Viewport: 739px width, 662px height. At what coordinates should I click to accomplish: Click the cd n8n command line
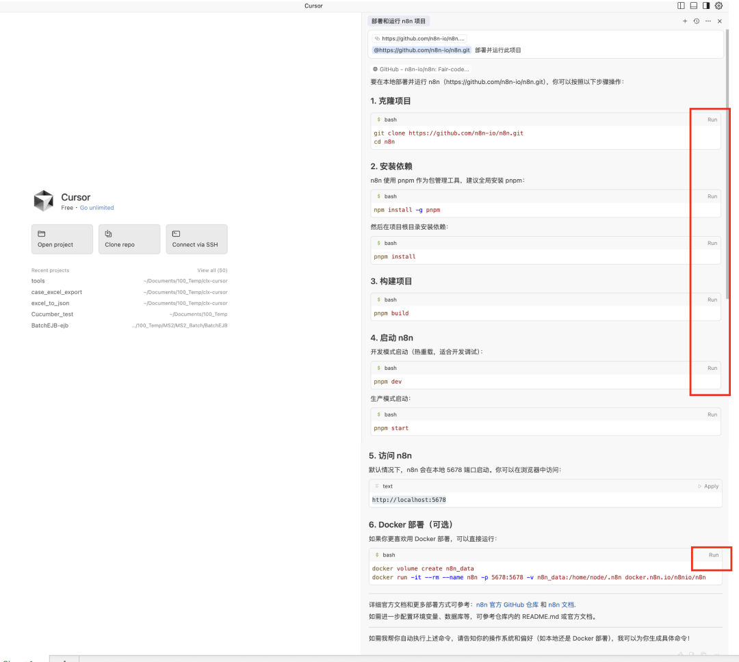384,142
